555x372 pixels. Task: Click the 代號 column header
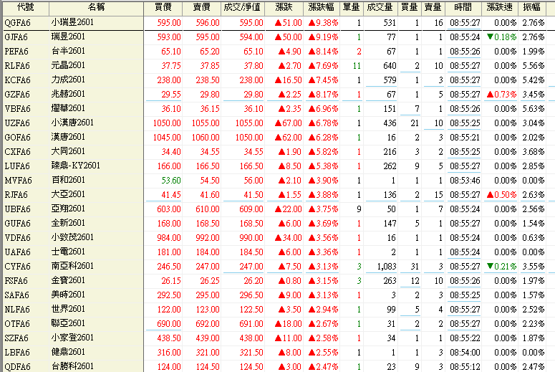pos(24,7)
